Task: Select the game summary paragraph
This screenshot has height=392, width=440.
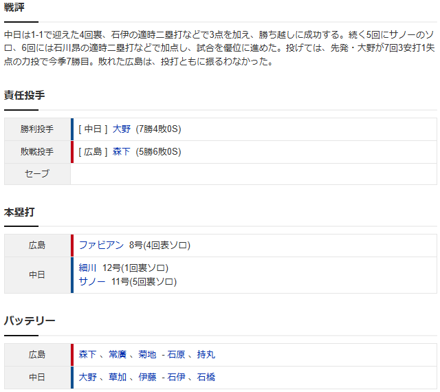Action: [219, 48]
